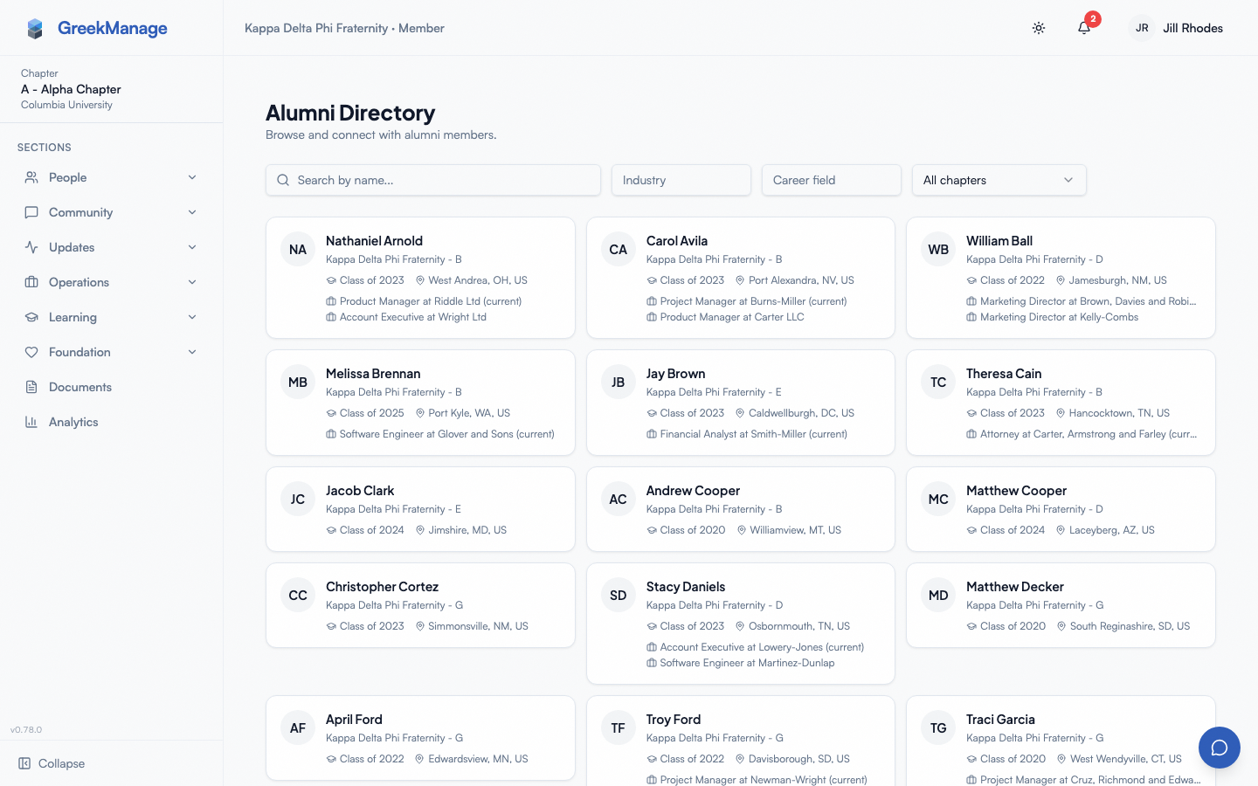Click the Foundation heart icon
The image size is (1258, 786).
click(31, 352)
